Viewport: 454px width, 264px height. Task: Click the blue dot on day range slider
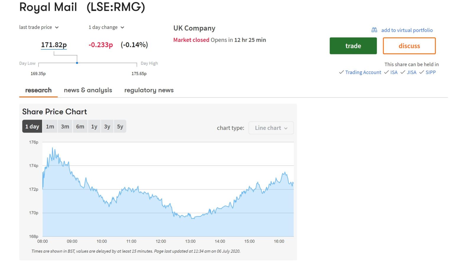click(x=77, y=63)
